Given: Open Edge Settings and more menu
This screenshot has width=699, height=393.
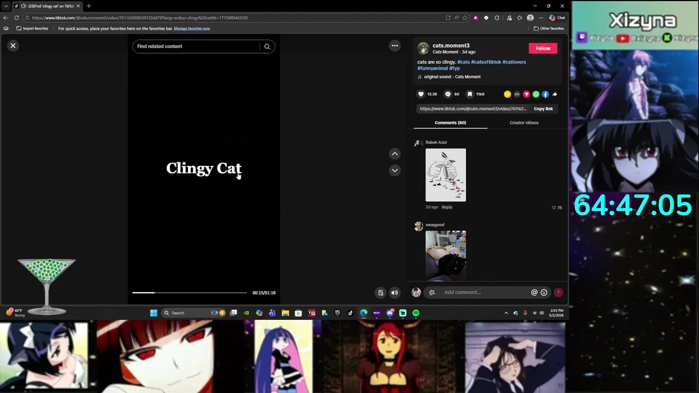Looking at the screenshot, I should click(x=540, y=17).
